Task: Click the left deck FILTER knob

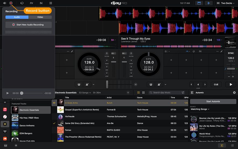Action: [x=107, y=53]
